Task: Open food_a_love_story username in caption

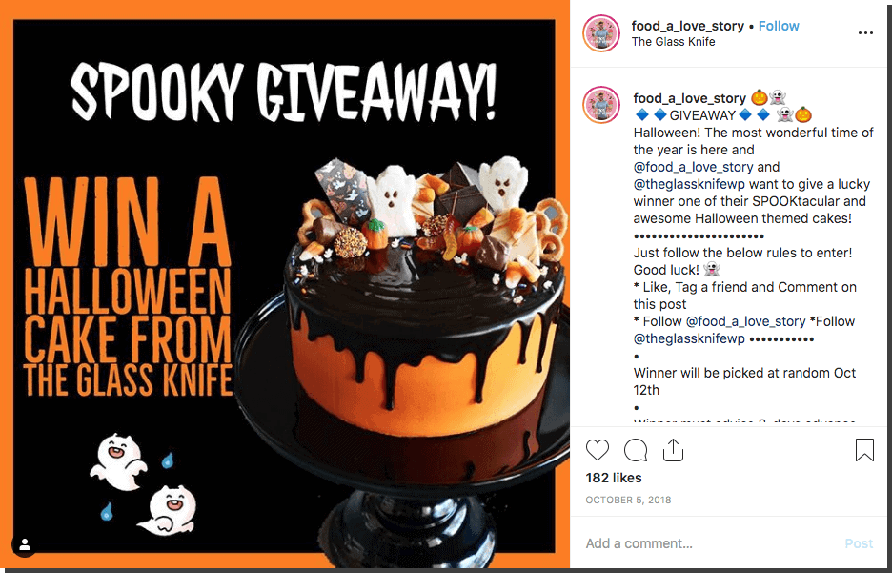Action: (x=689, y=98)
